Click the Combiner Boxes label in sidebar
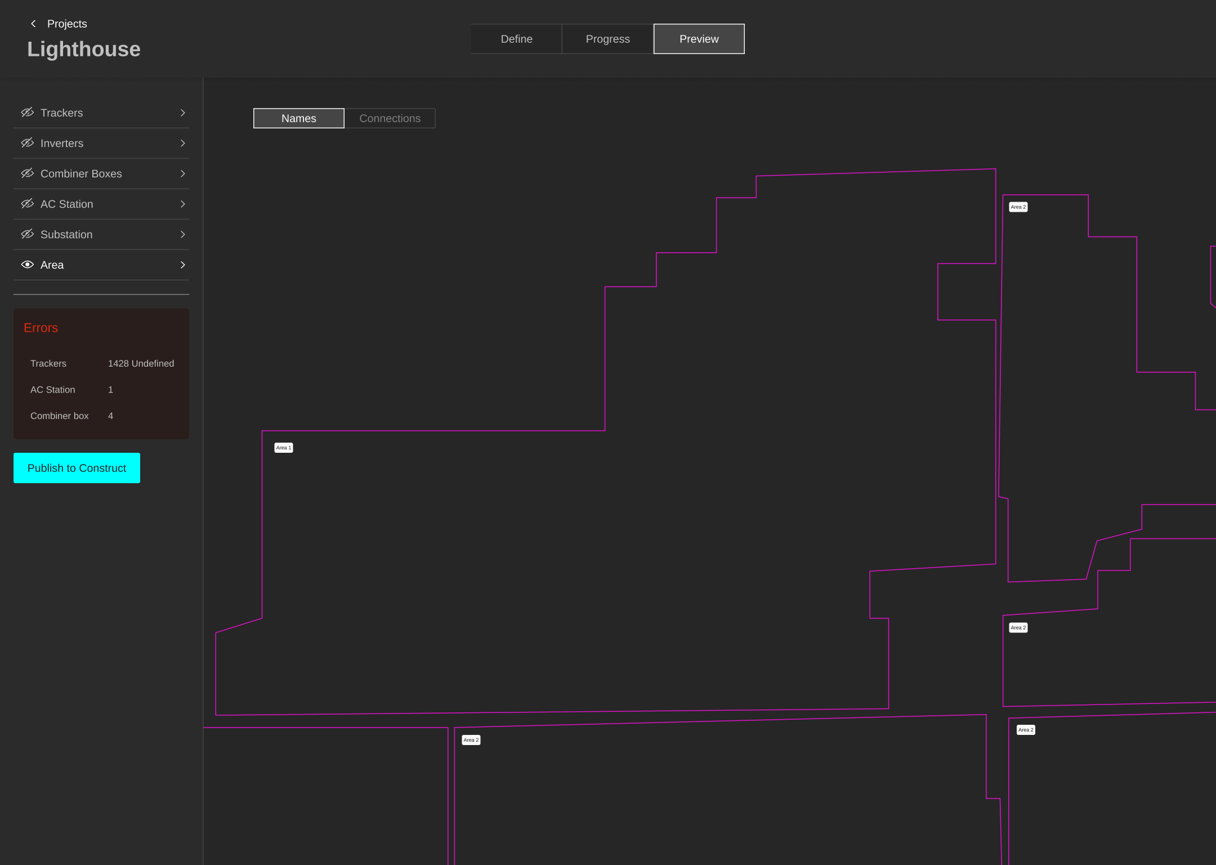The width and height of the screenshot is (1216, 865). pos(81,173)
